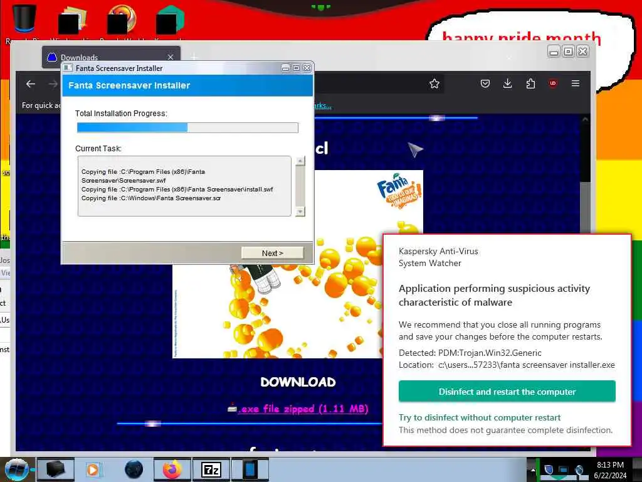Show hidden tray icons arrow
The width and height of the screenshot is (642, 482).
[533, 469]
